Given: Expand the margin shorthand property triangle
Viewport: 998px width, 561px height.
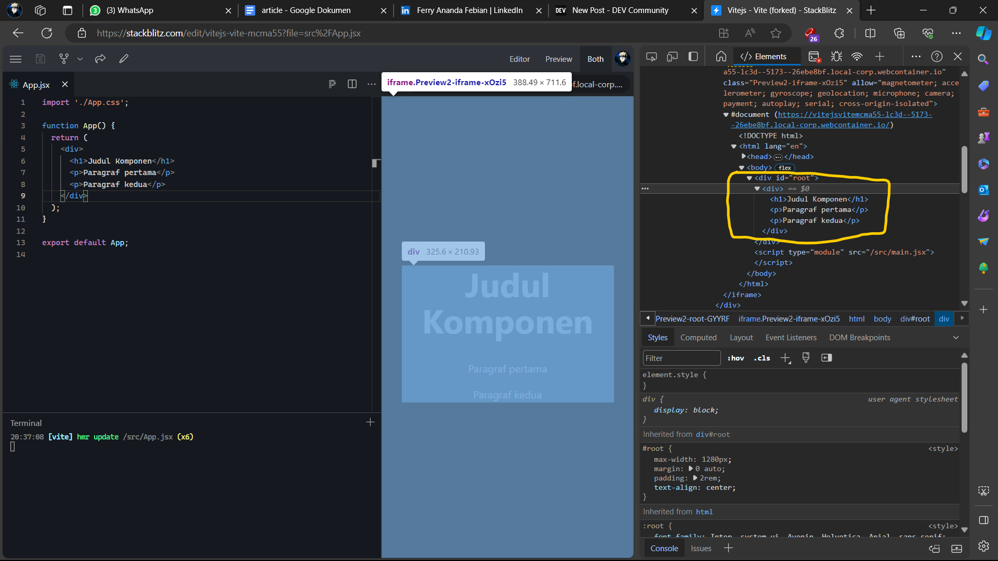Looking at the screenshot, I should click(691, 469).
